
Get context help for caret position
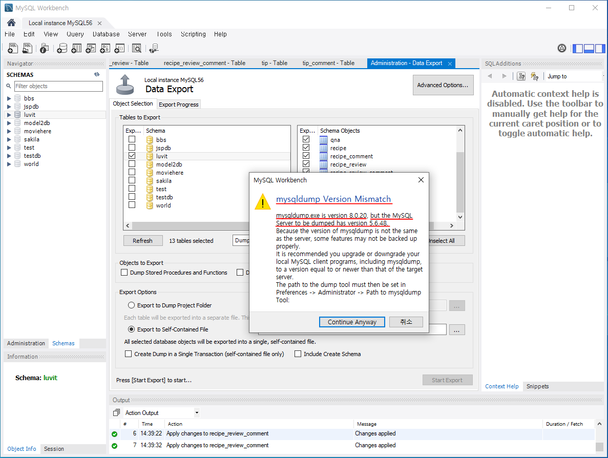[521, 76]
